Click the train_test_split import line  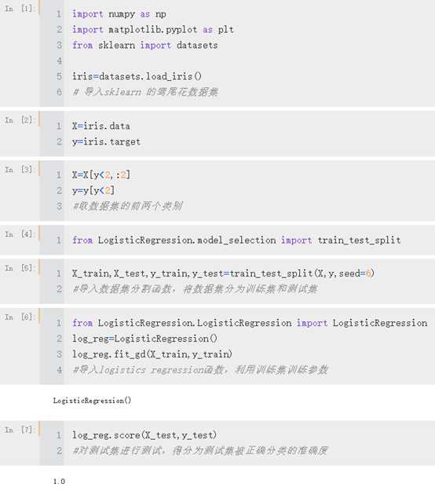coord(236,240)
